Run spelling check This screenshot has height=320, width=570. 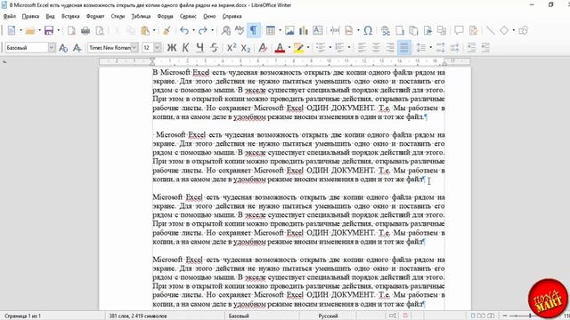click(240, 30)
